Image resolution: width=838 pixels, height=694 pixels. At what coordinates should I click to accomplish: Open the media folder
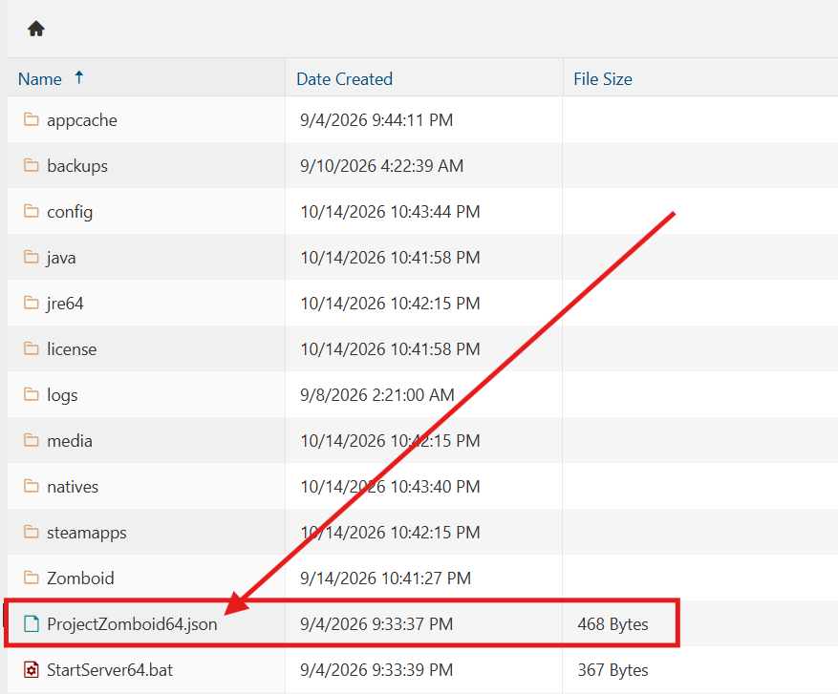pyautogui.click(x=70, y=441)
